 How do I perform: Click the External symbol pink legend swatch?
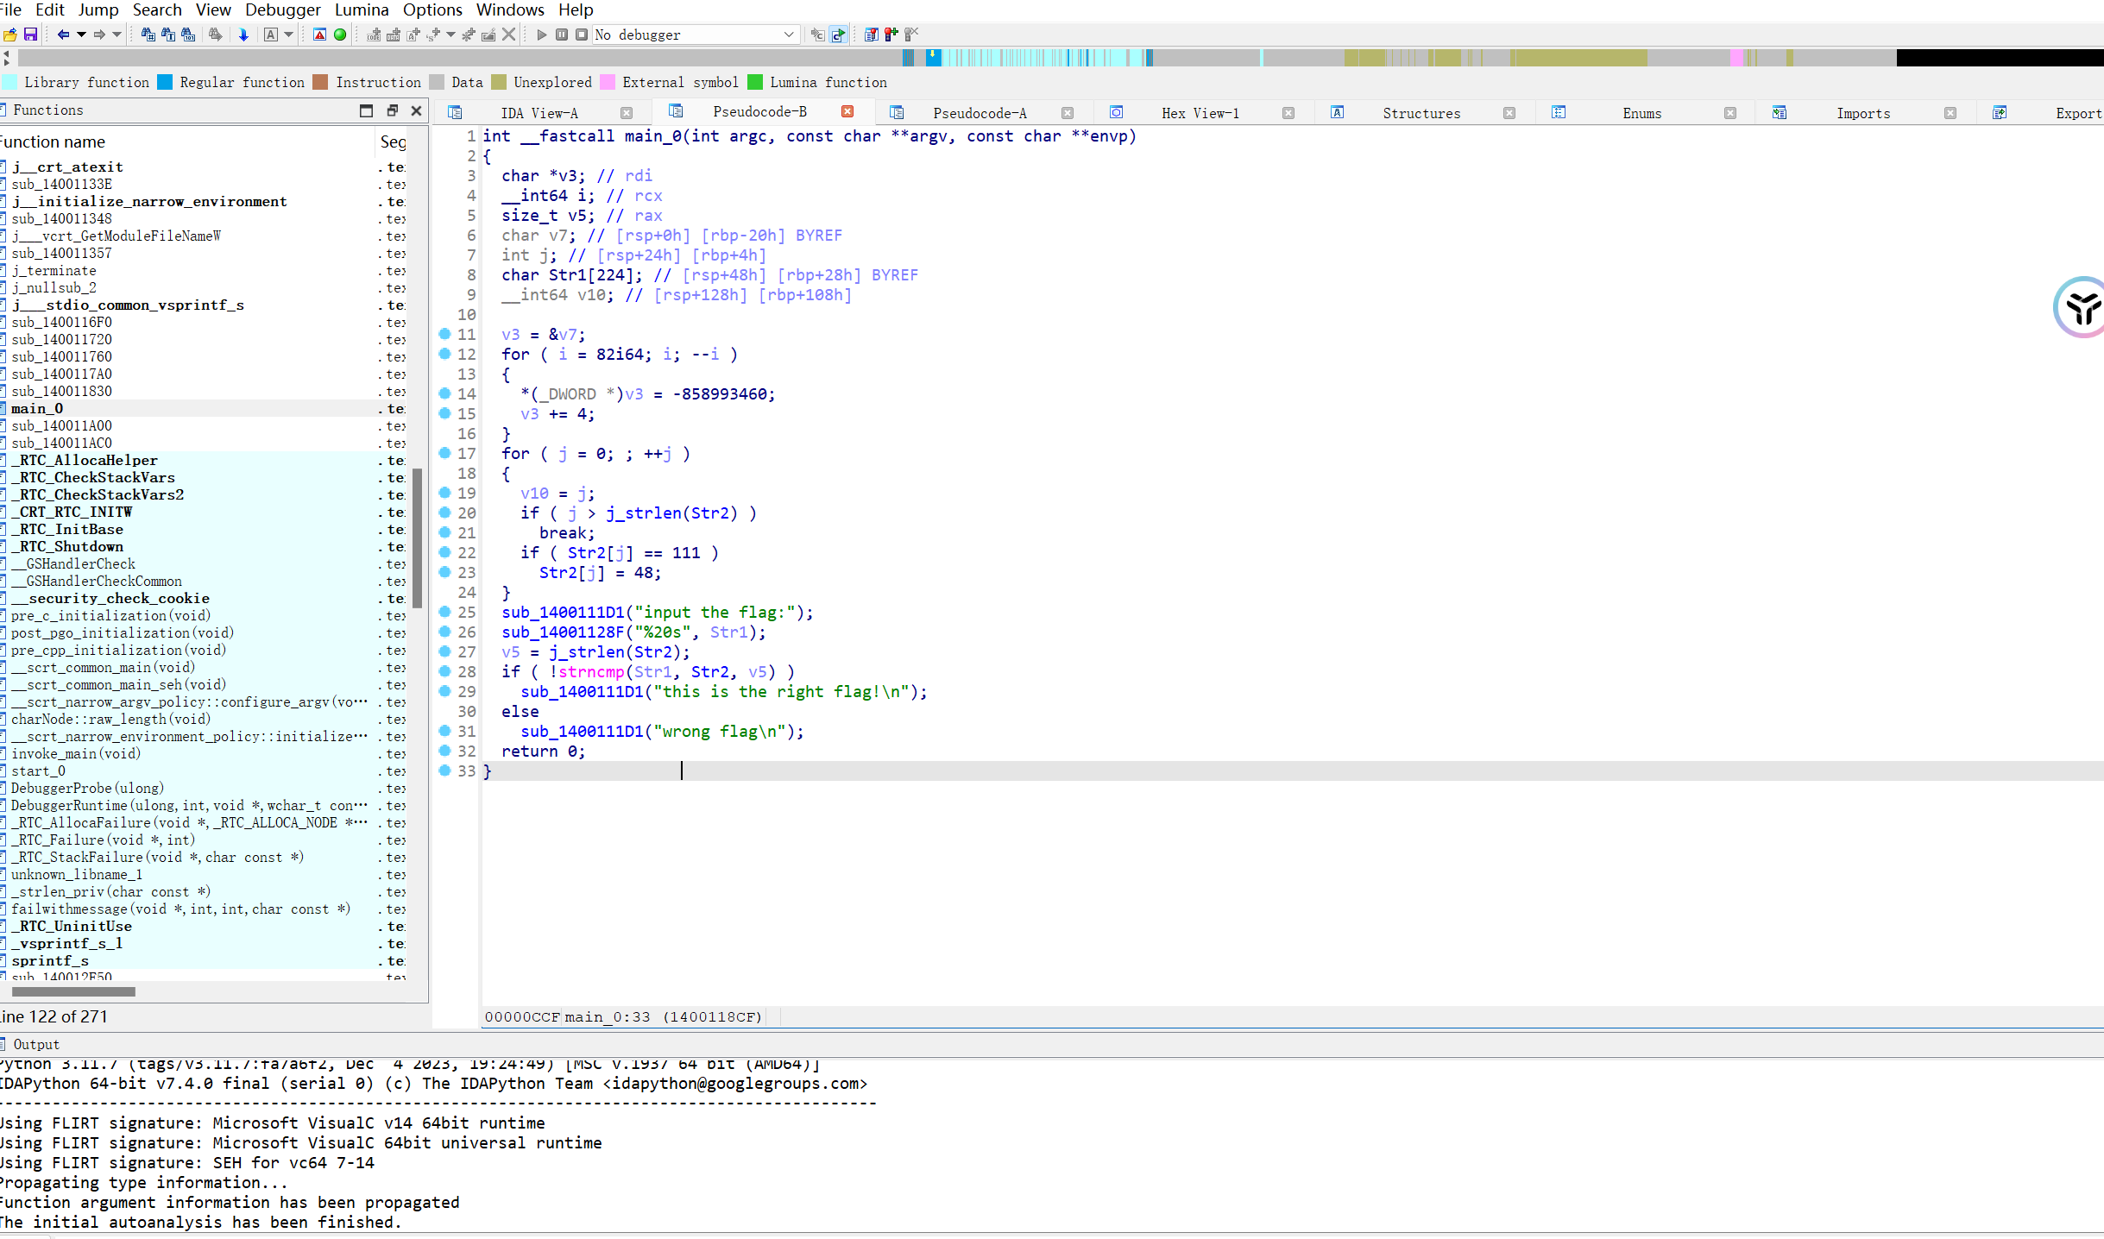click(x=608, y=82)
